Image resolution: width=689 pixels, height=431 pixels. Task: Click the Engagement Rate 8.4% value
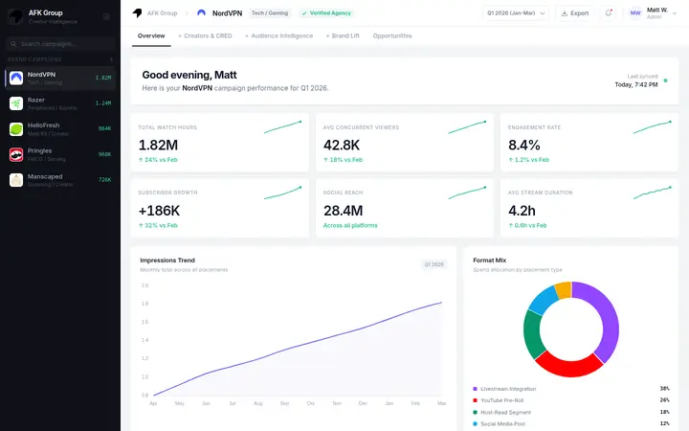524,146
